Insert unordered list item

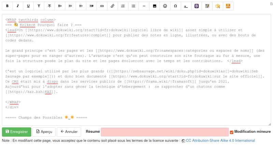click(133, 6)
